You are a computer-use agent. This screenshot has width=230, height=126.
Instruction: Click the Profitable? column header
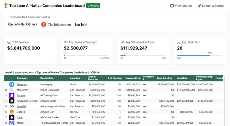coord(148,78)
